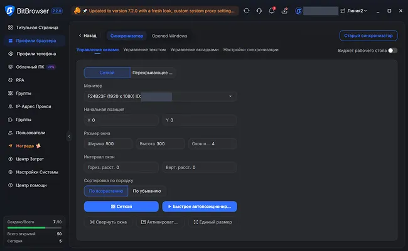Click the user account avatar icon
Screen dimensions: 408x251
pyautogui.click(x=298, y=11)
